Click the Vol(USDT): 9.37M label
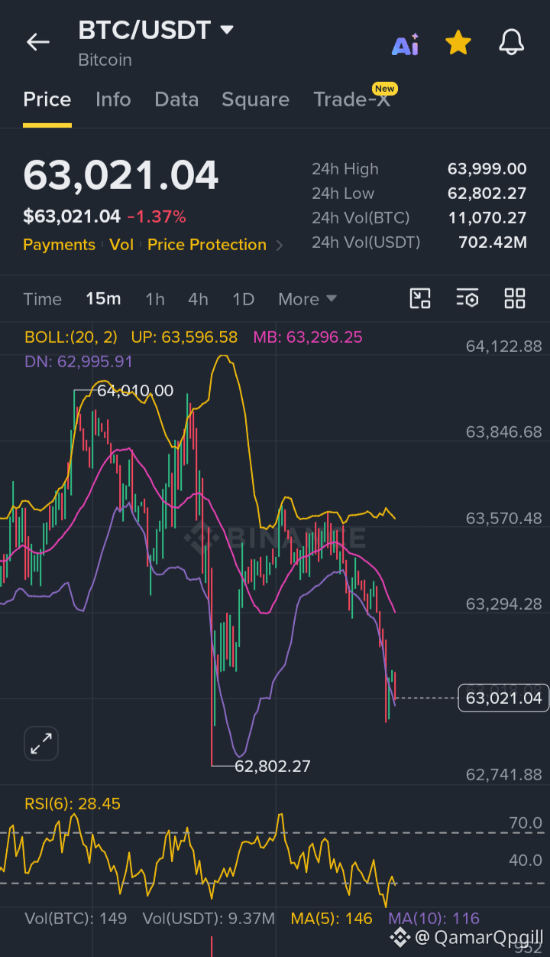 click(x=209, y=919)
